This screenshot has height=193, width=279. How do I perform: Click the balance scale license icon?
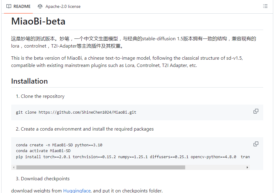click(40, 6)
